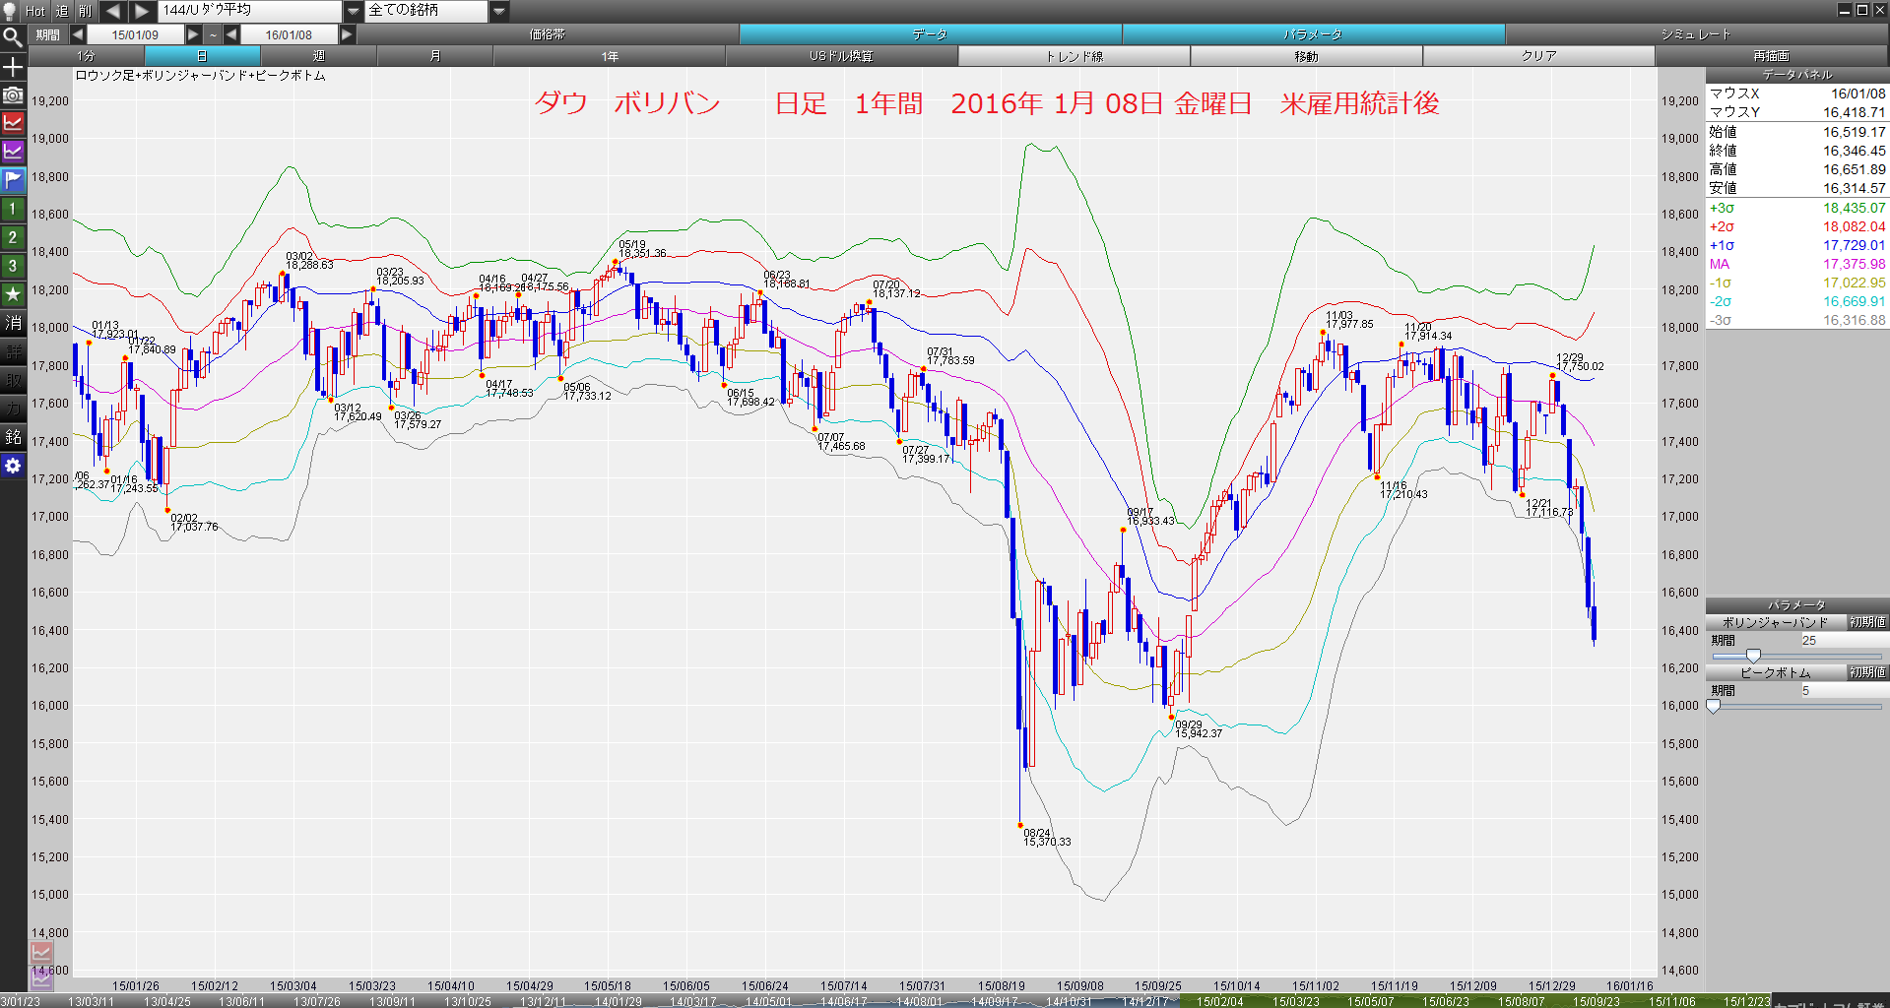The height and width of the screenshot is (1008, 1890).
Task: Click the クリア clear button
Action: [1539, 56]
